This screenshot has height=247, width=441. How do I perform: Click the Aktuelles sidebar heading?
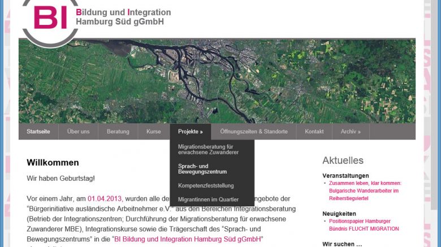[343, 161]
